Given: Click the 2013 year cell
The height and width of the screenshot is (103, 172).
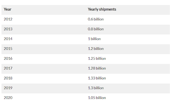Looking at the screenshot, I should point(8,29).
